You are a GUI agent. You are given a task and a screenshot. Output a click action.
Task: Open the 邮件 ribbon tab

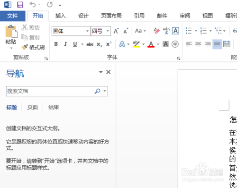(162, 16)
